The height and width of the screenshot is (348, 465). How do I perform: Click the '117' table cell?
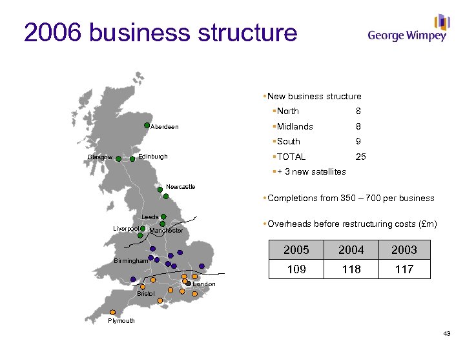(404, 269)
